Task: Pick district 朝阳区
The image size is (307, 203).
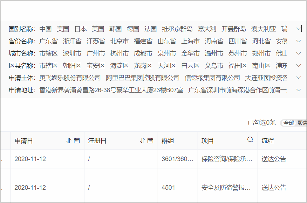Action: [72, 66]
